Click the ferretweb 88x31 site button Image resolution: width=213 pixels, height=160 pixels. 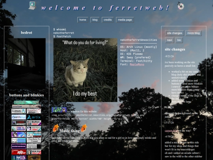tap(59, 110)
